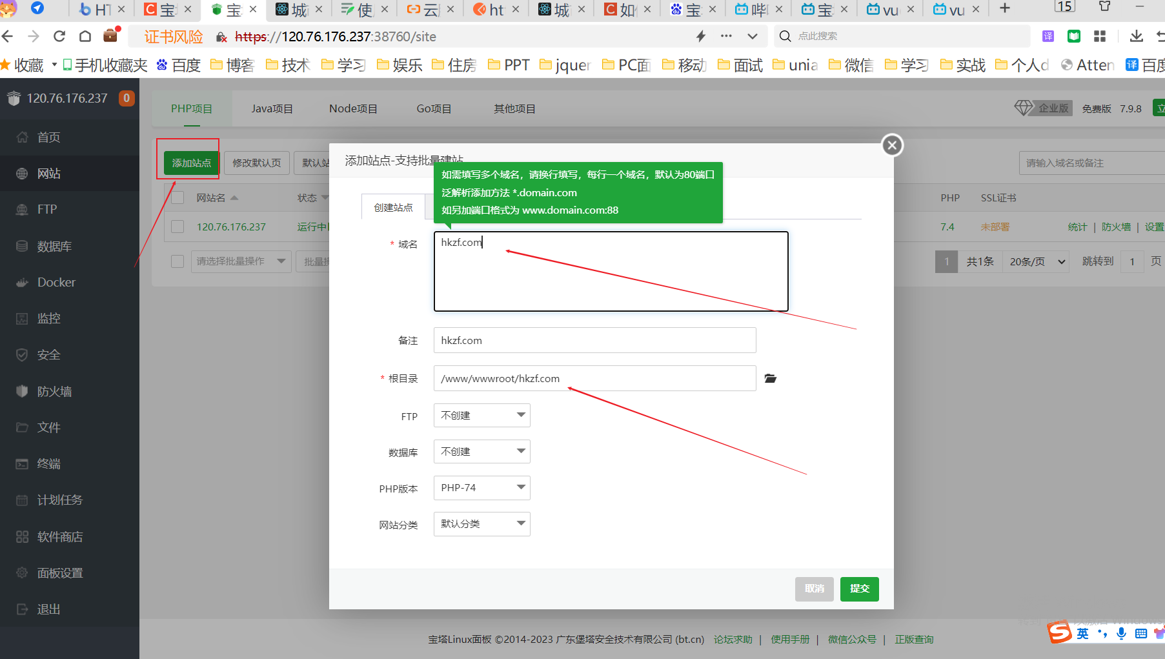The height and width of the screenshot is (659, 1165).
Task: Open the 百度 bookmark
Action: pyautogui.click(x=179, y=65)
